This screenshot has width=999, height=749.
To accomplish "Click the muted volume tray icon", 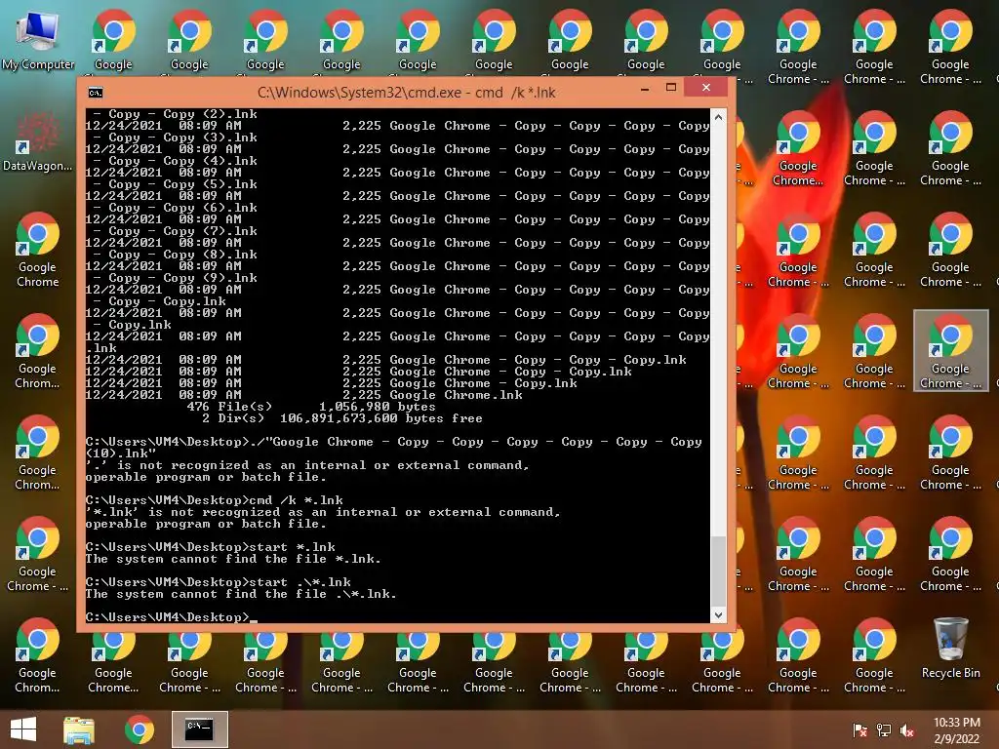I will [907, 730].
